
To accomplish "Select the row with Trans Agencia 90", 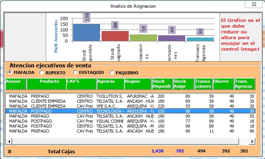I will point(131,131).
